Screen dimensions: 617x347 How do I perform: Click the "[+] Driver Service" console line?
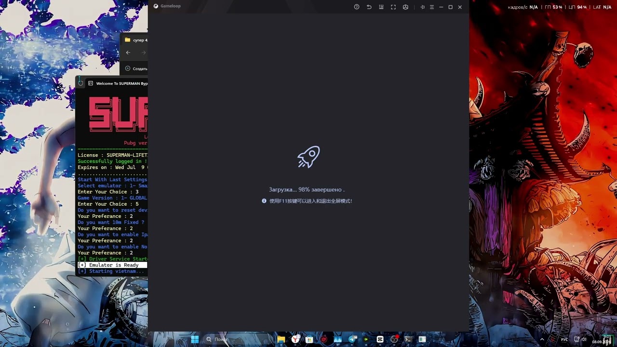point(113,259)
